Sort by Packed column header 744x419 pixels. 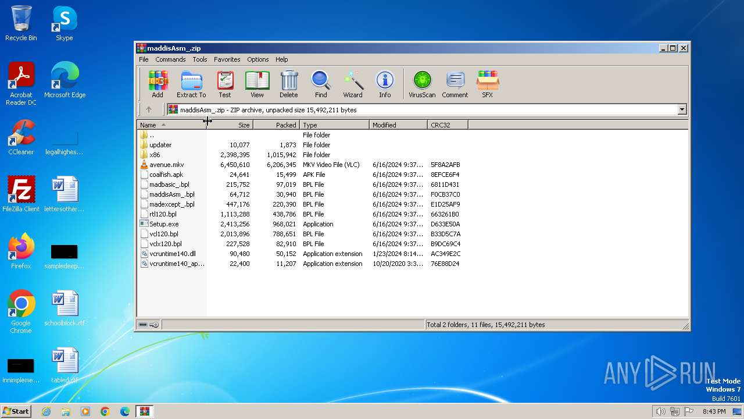(276, 125)
